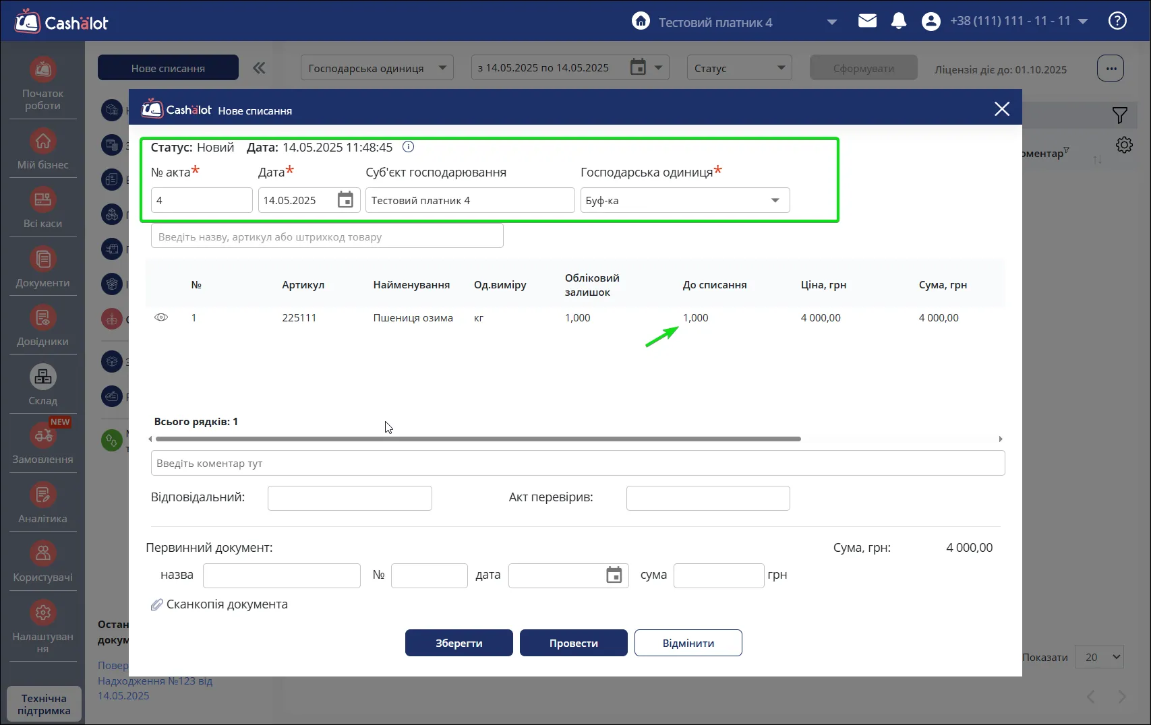
Task: Click the horizontal table scrollbar
Action: (478, 439)
